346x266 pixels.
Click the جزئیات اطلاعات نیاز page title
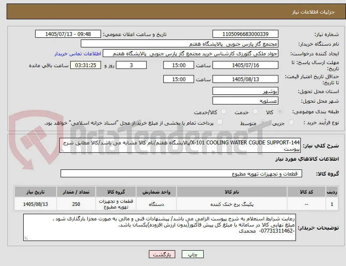(313, 12)
